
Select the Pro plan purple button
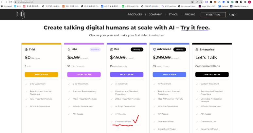(127, 74)
